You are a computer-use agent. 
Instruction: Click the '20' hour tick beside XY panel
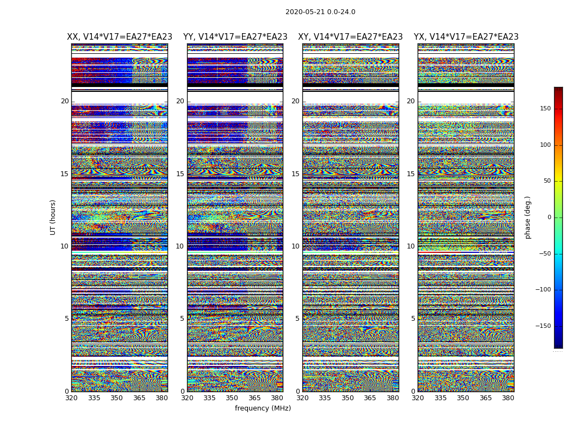coord(296,101)
